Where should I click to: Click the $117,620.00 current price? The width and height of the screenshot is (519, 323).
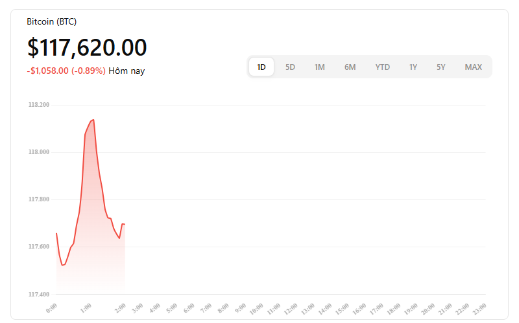coord(87,47)
